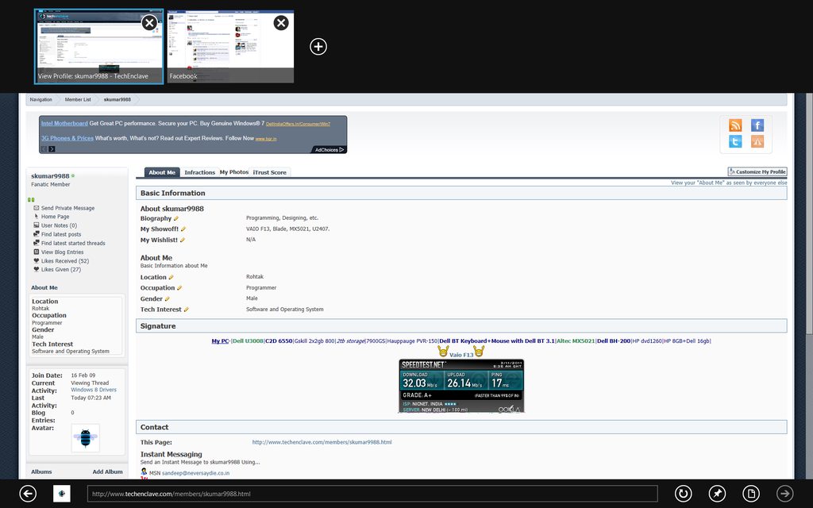The image size is (813, 508).
Task: Edit Gender with its pencil icon
Action: click(x=167, y=298)
